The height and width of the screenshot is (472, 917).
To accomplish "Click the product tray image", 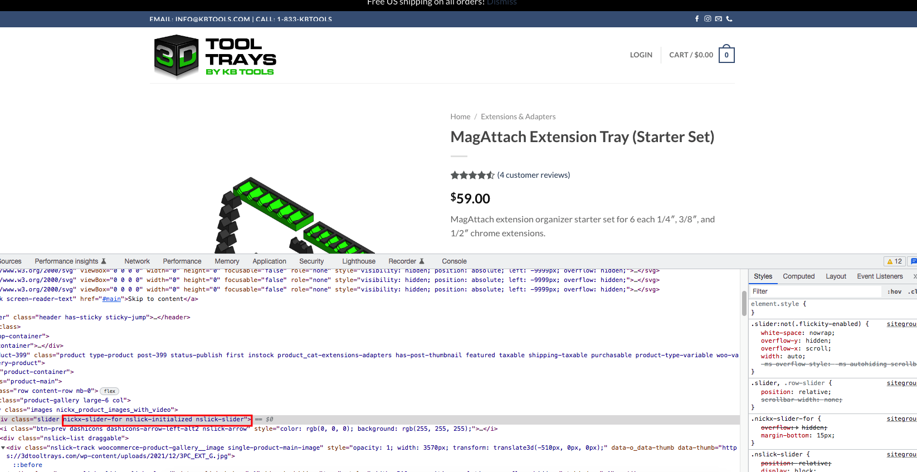I will pos(296,216).
